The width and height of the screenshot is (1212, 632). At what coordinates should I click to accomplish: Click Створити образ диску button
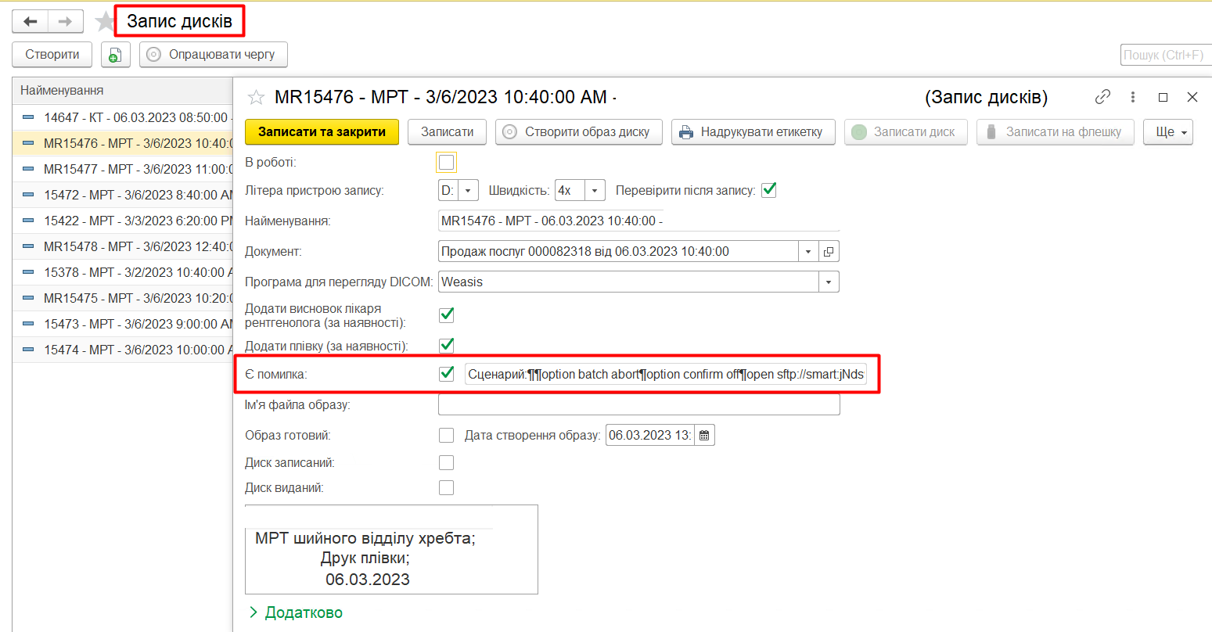(578, 132)
